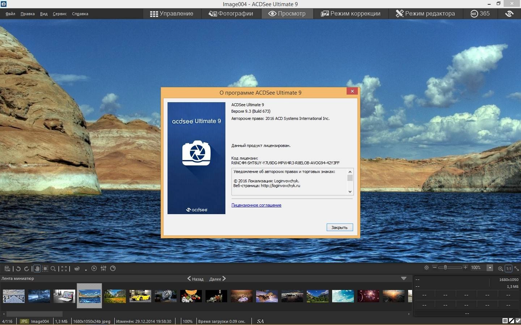The height and width of the screenshot is (325, 521).
Task: Click the SA icon in status bar
Action: click(x=260, y=321)
